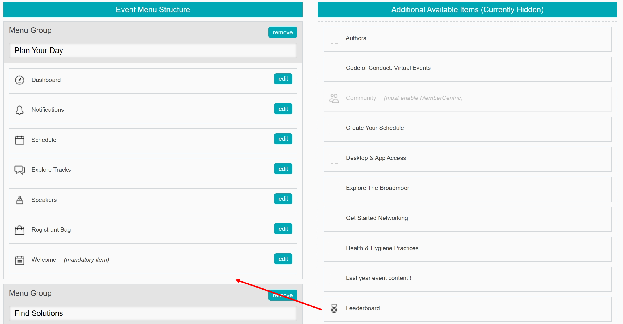This screenshot has width=623, height=324.
Task: Click the Registrant Bag icon
Action: point(19,230)
